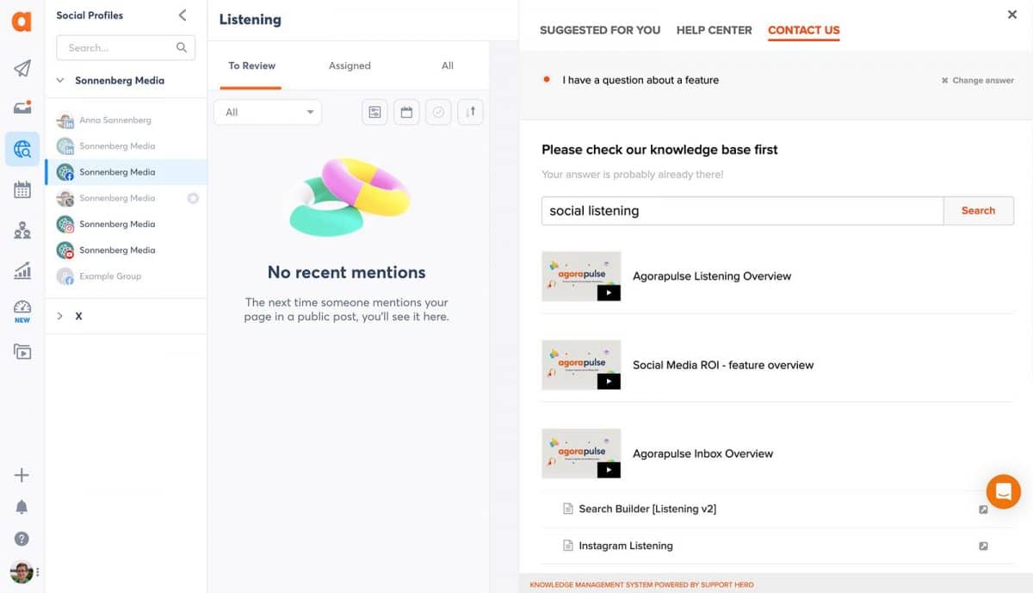
Task: Switch to the All tab
Action: coord(448,65)
